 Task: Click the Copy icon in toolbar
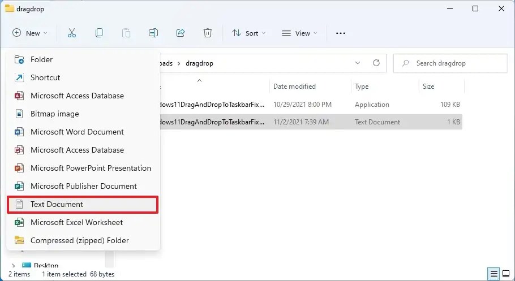point(99,33)
